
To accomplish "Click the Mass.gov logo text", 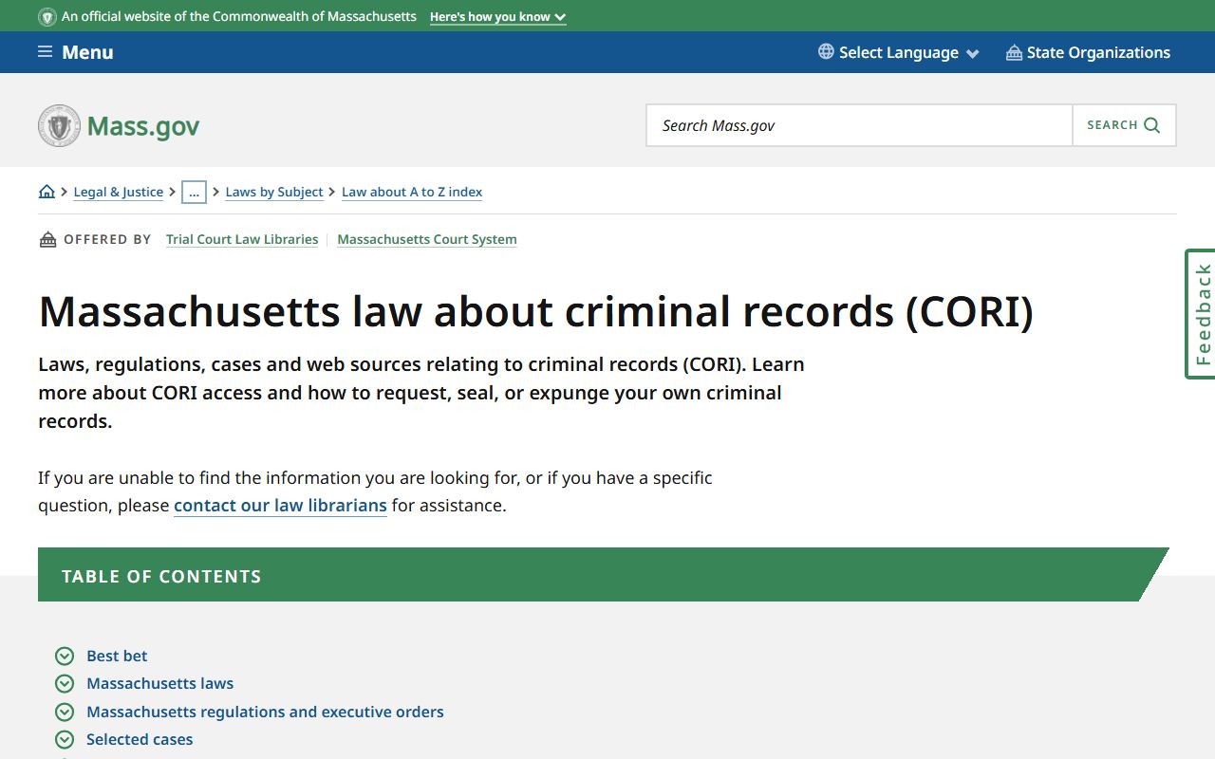I will point(143,126).
